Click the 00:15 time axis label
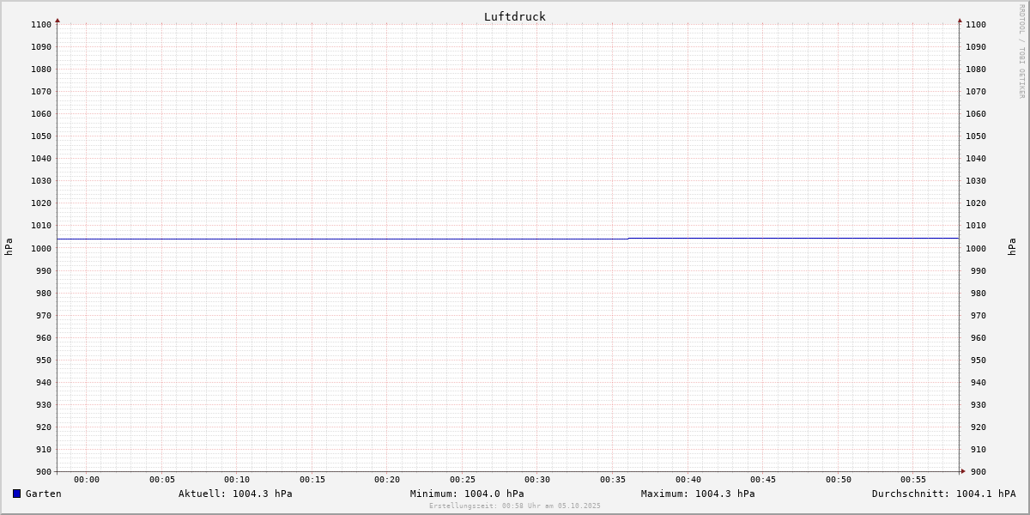The height and width of the screenshot is (515, 1030). click(x=312, y=480)
